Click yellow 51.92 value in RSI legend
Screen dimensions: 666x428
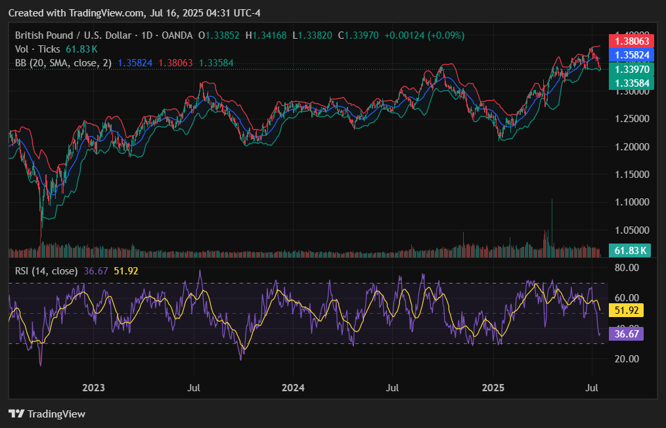tap(126, 271)
